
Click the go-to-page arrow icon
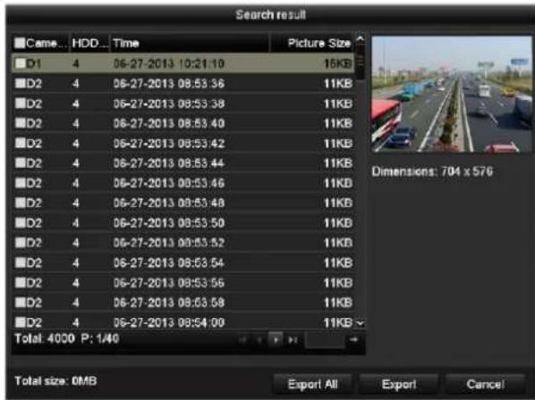pyautogui.click(x=354, y=339)
